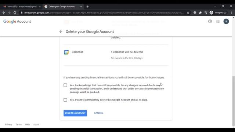Image resolution: width=235 pixels, height=132 pixels.
Task: Click the padlock site info icon
Action: (22, 13)
